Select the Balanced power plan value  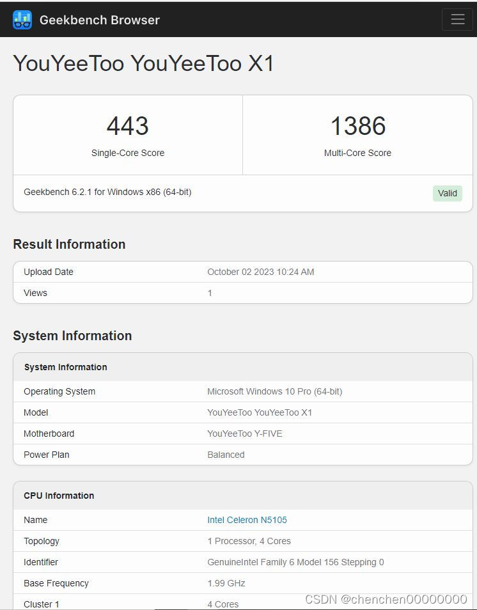coord(226,455)
